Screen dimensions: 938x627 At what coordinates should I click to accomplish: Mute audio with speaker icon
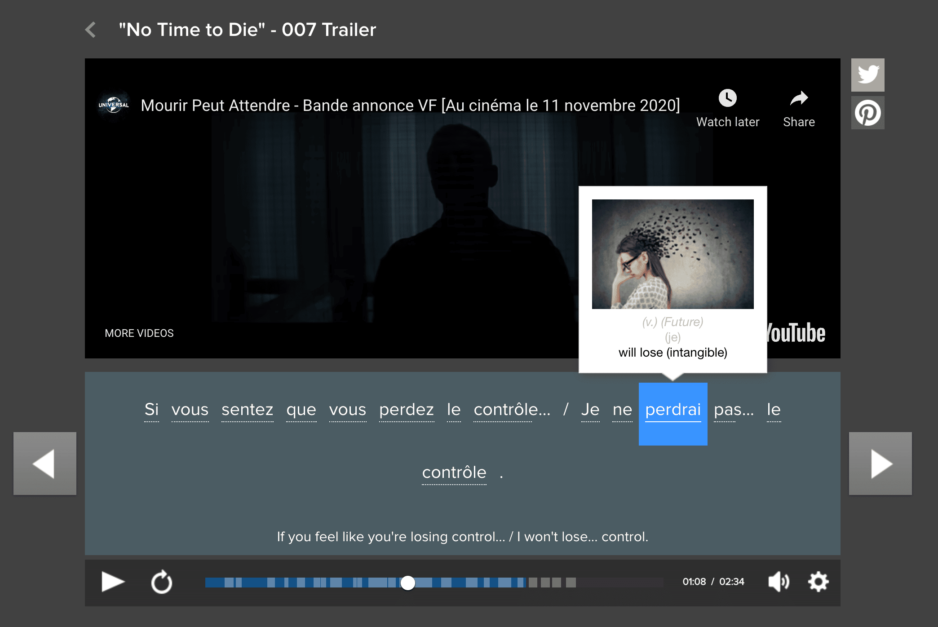[x=779, y=582]
